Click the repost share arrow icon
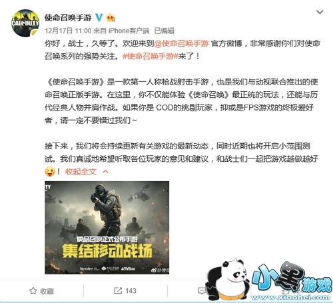 (x=118, y=290)
